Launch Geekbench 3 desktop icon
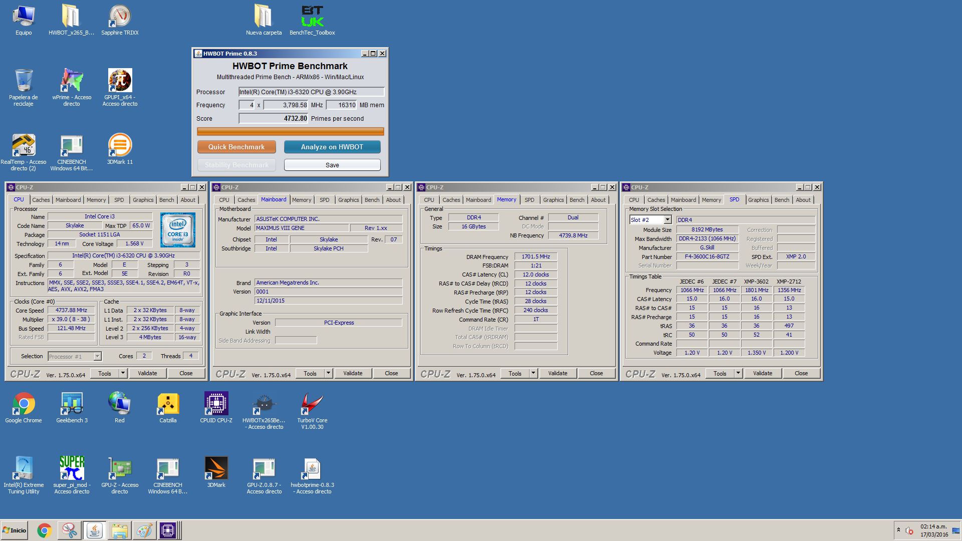This screenshot has width=962, height=541. pyautogui.click(x=72, y=407)
